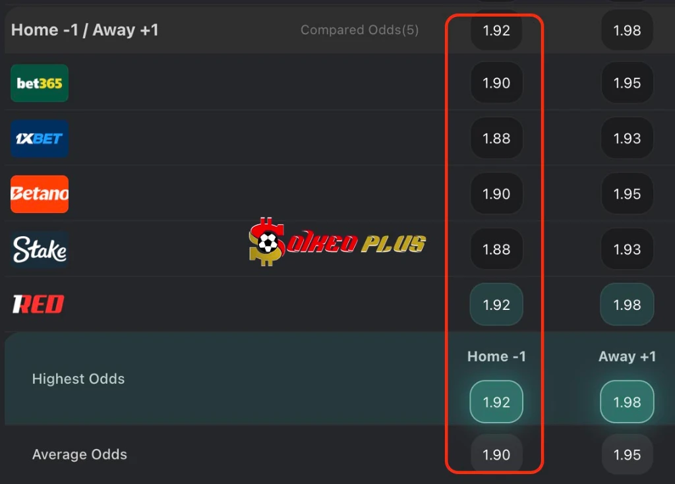Screen dimensions: 675x484
Task: Open the 1XBET bookmaker logo
Action: (40, 138)
